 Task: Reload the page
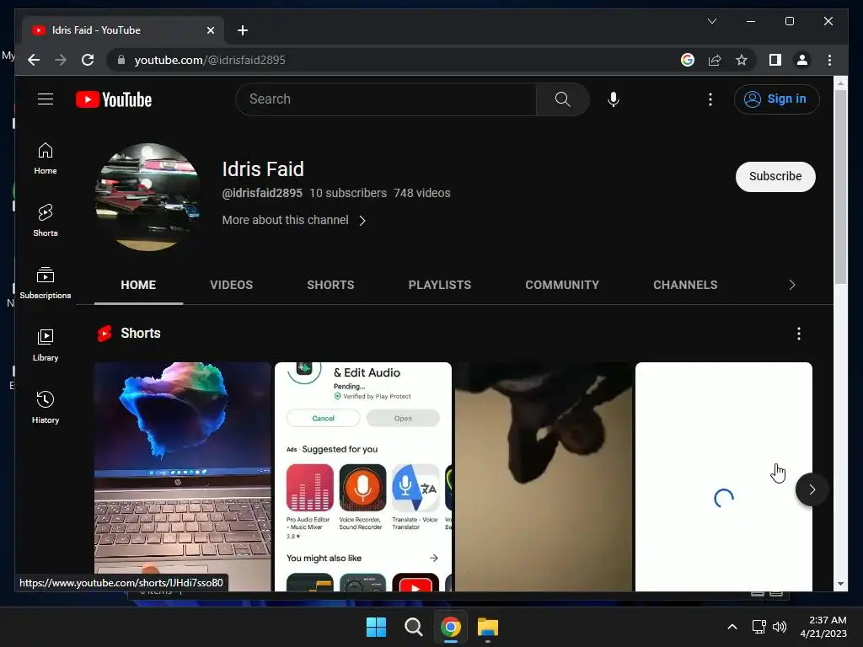88,60
